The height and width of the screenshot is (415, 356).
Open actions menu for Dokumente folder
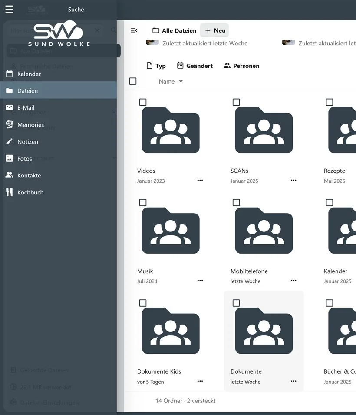click(x=293, y=381)
